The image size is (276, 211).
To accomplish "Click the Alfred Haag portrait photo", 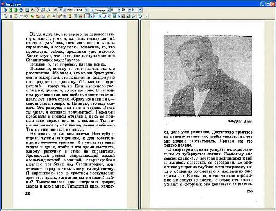I will click(x=208, y=76).
